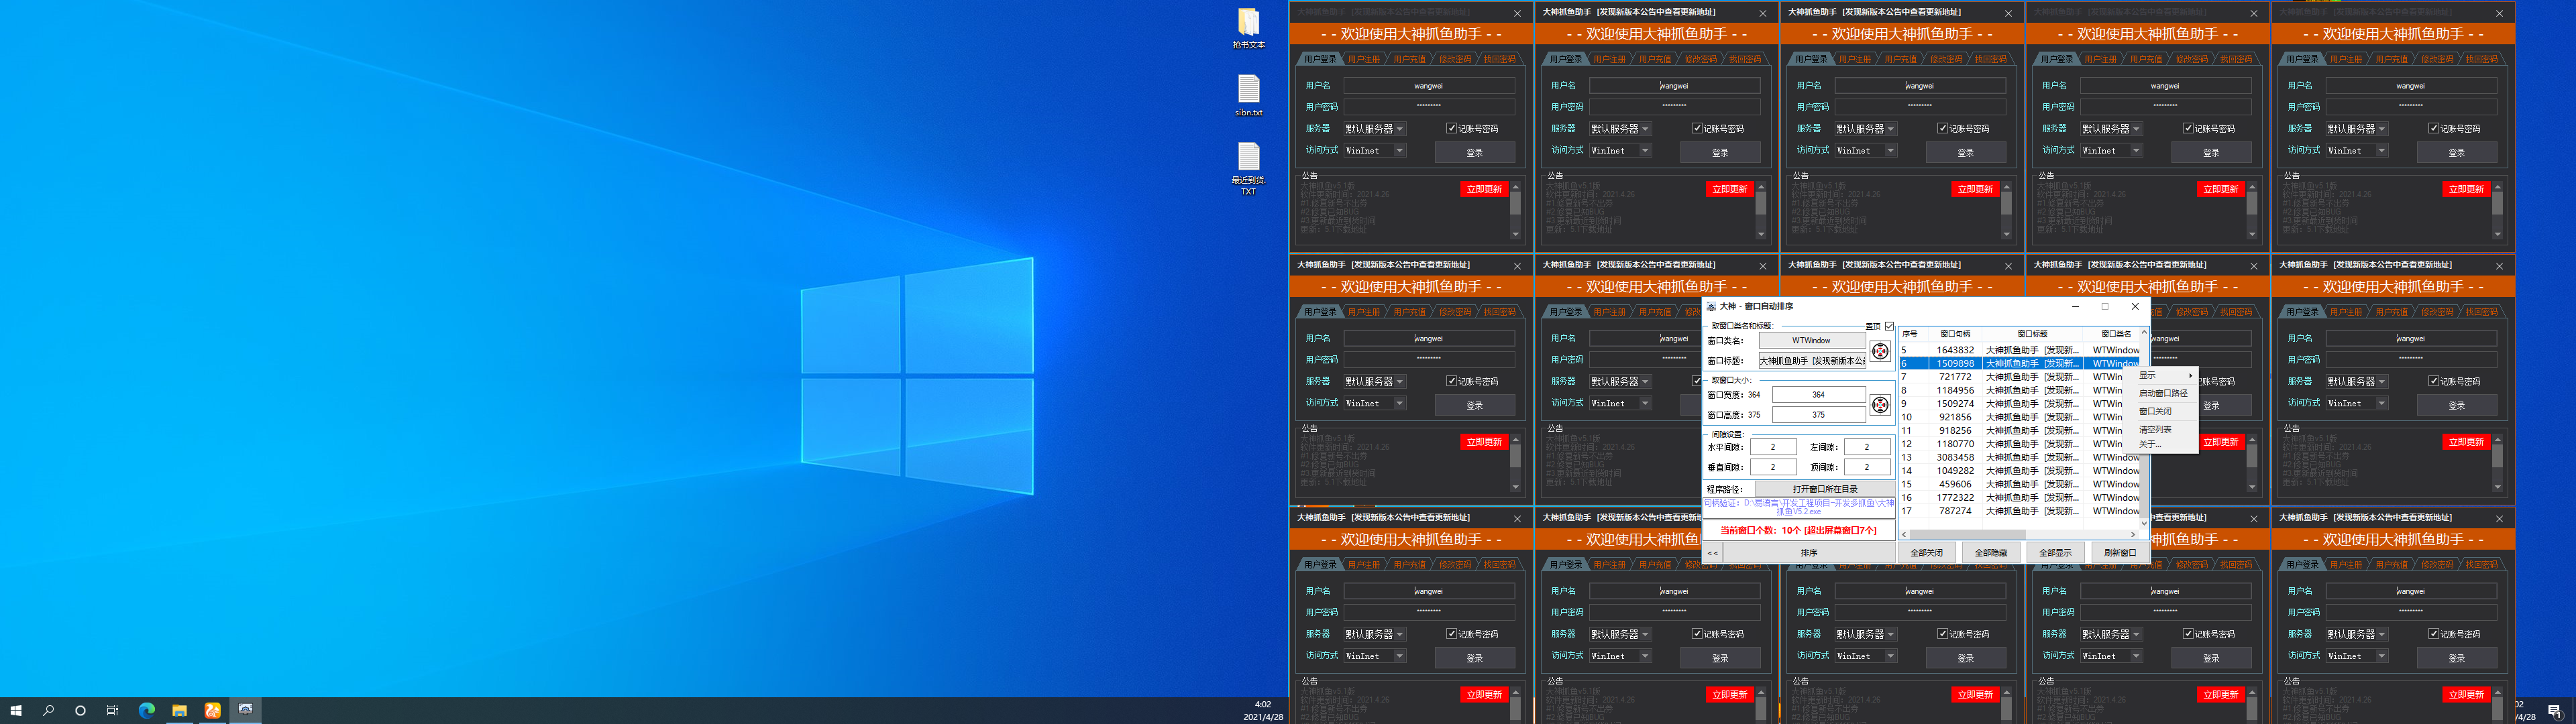Click the announcement scrollbar in top-left window
Screen dimensions: 2576x724
tap(1515, 210)
